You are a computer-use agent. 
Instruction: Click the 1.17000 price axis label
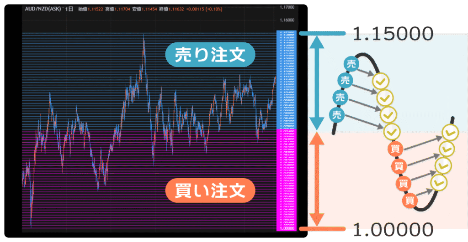pyautogui.click(x=287, y=8)
